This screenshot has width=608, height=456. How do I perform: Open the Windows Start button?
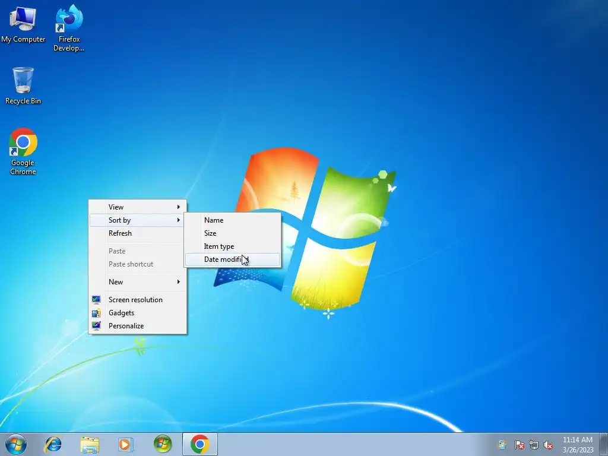click(x=16, y=444)
